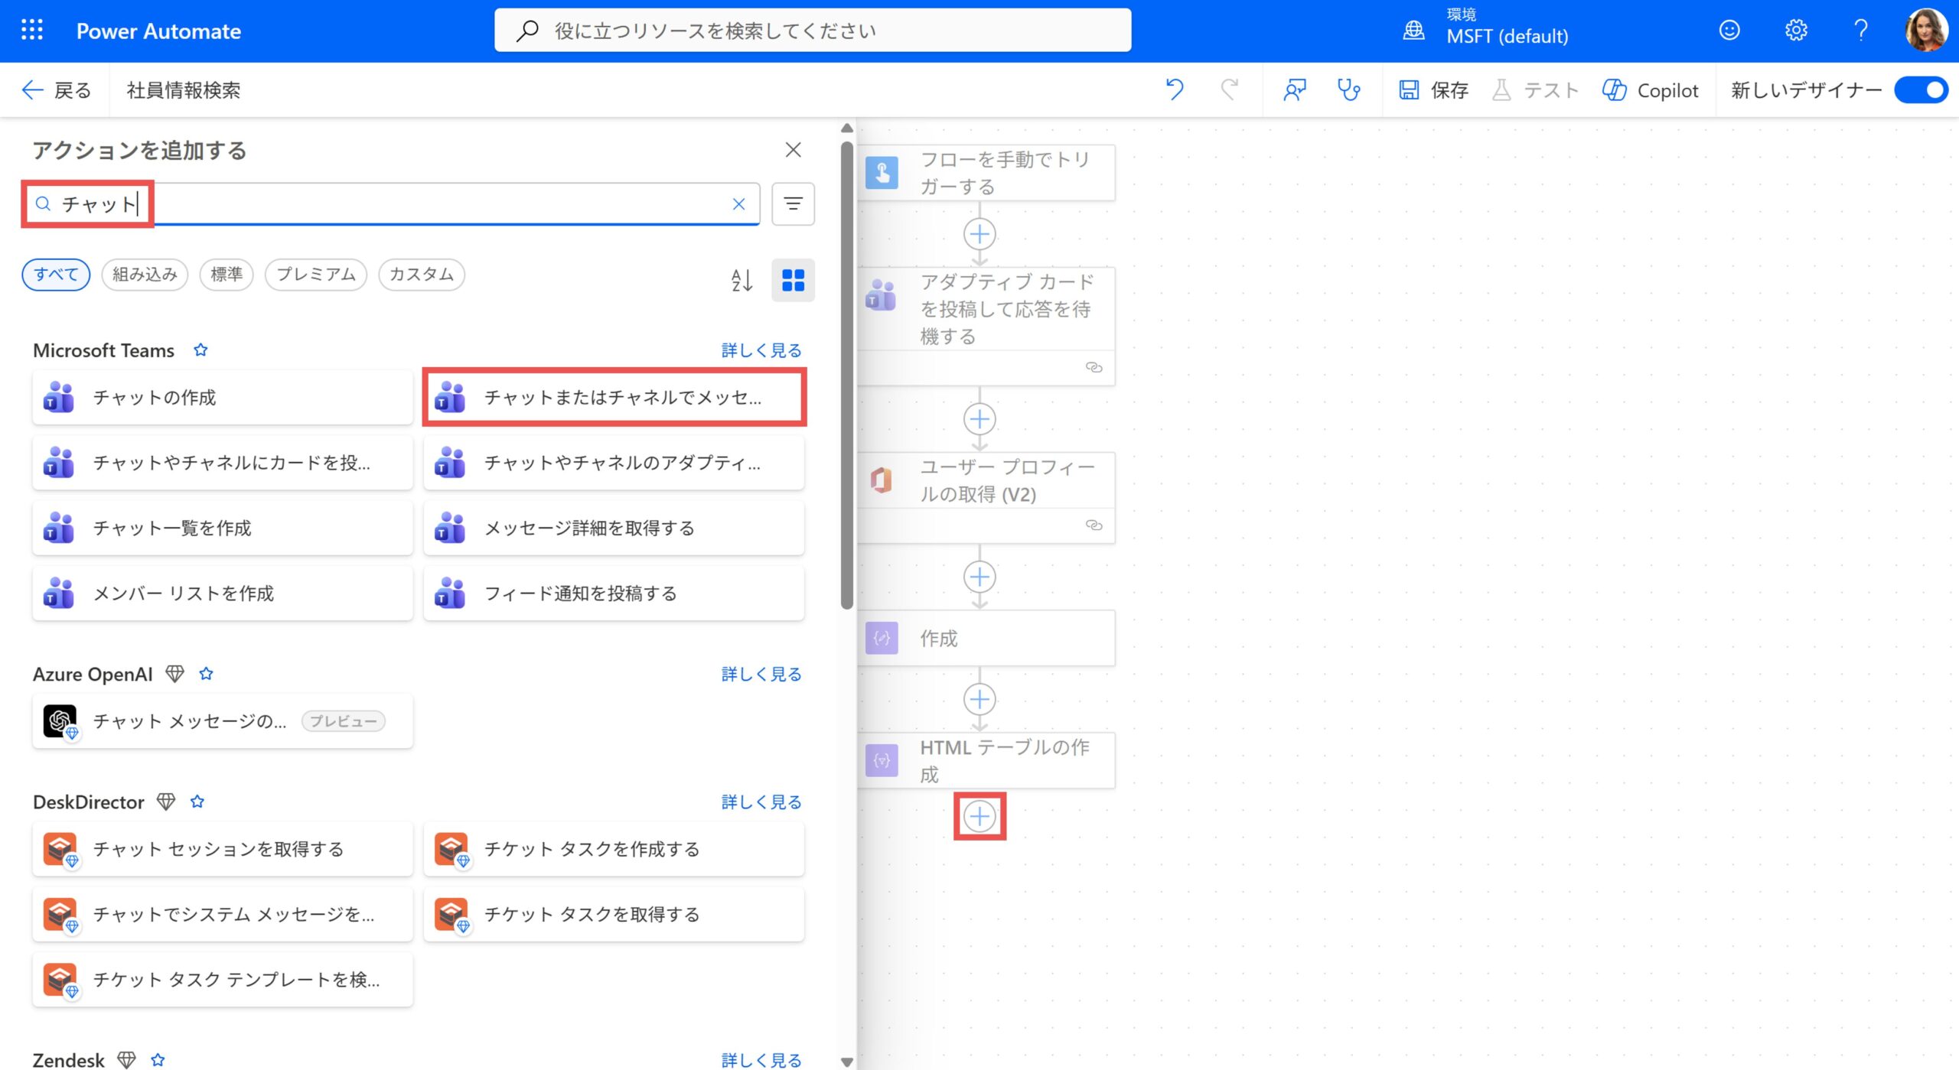Select the 組み込み filter tab
The width and height of the screenshot is (1959, 1070).
coord(145,274)
